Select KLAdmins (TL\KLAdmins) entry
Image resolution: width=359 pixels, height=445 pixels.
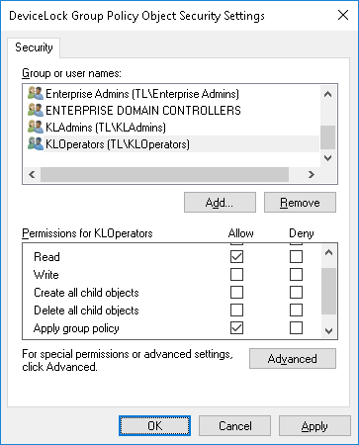(x=106, y=128)
